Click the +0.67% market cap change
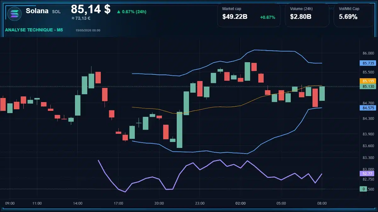Screen dimensions: 378x212 click(267, 17)
